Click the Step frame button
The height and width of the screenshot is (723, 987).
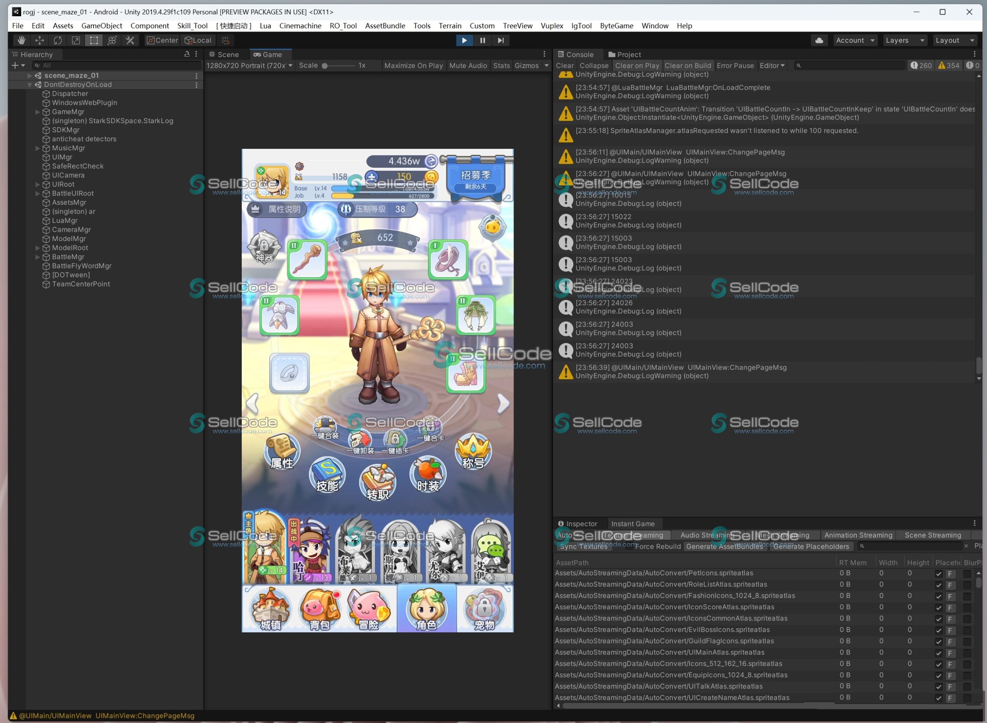pyautogui.click(x=500, y=40)
